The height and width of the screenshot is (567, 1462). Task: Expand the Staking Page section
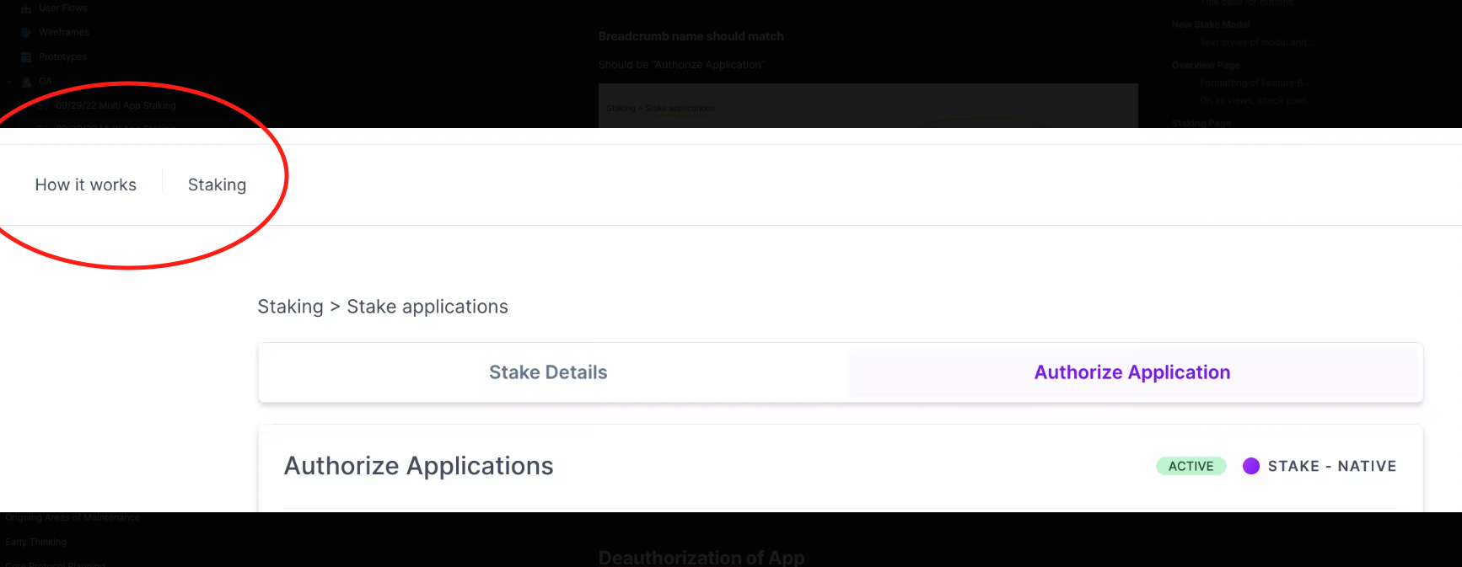tap(1201, 123)
